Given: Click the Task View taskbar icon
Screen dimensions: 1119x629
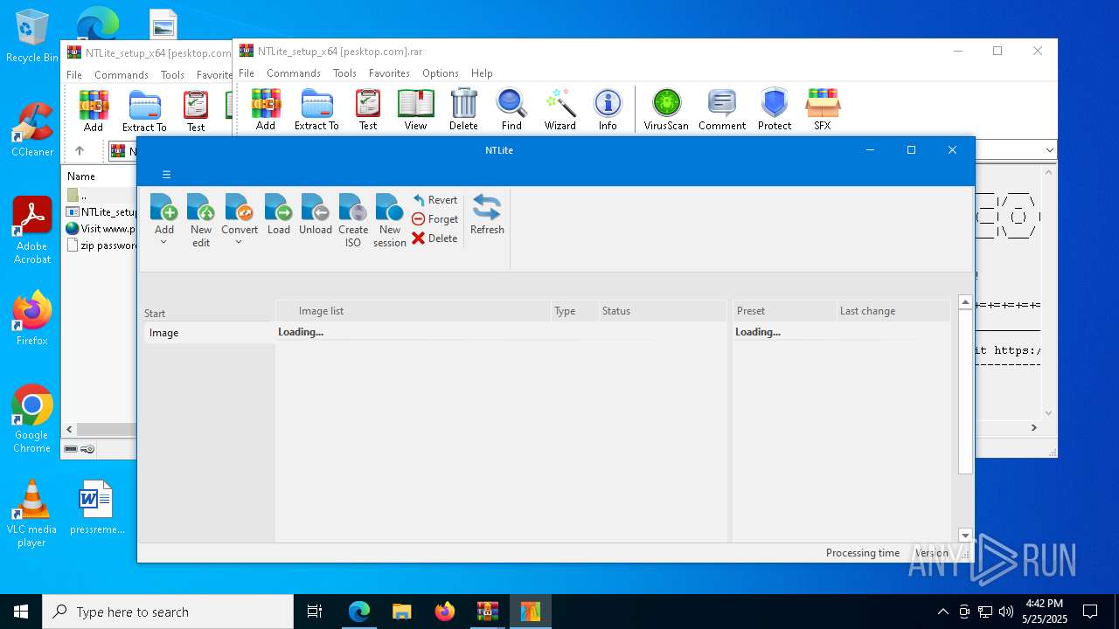Looking at the screenshot, I should click(x=315, y=612).
